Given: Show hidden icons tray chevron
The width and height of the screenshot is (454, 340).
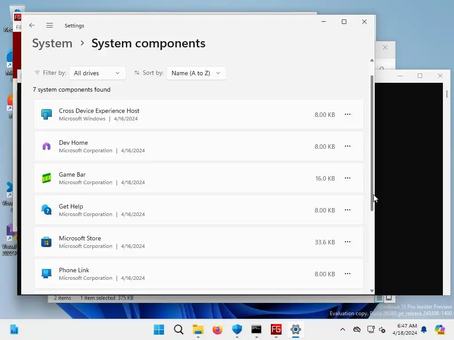Looking at the screenshot, I should (343, 329).
